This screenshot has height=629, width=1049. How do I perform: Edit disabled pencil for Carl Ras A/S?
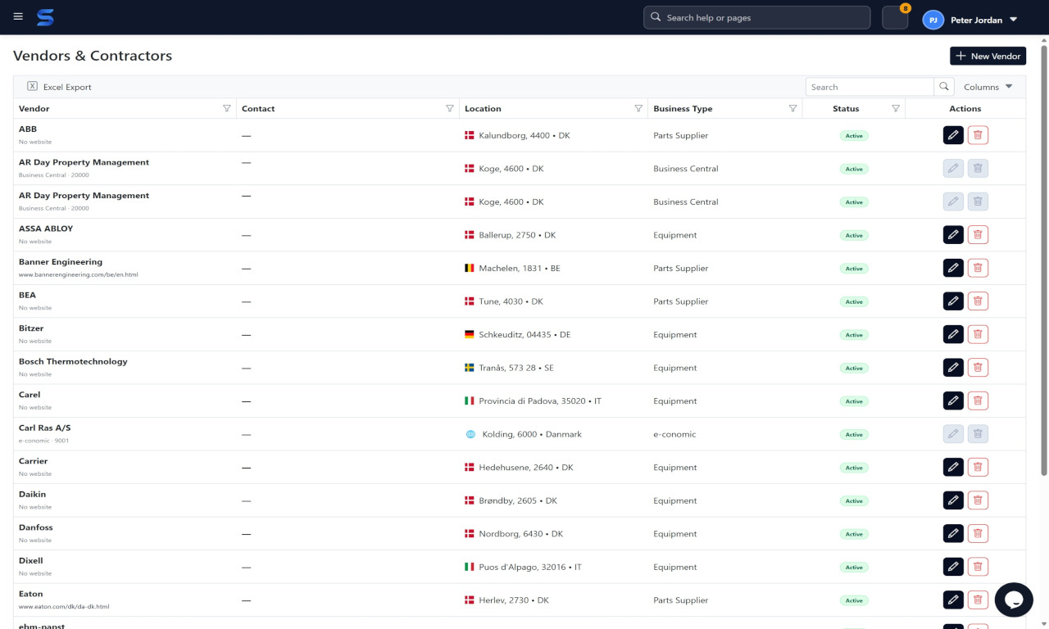[953, 434]
